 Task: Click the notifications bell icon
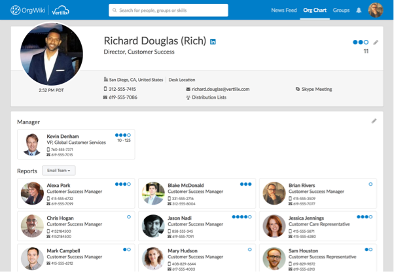click(x=359, y=10)
